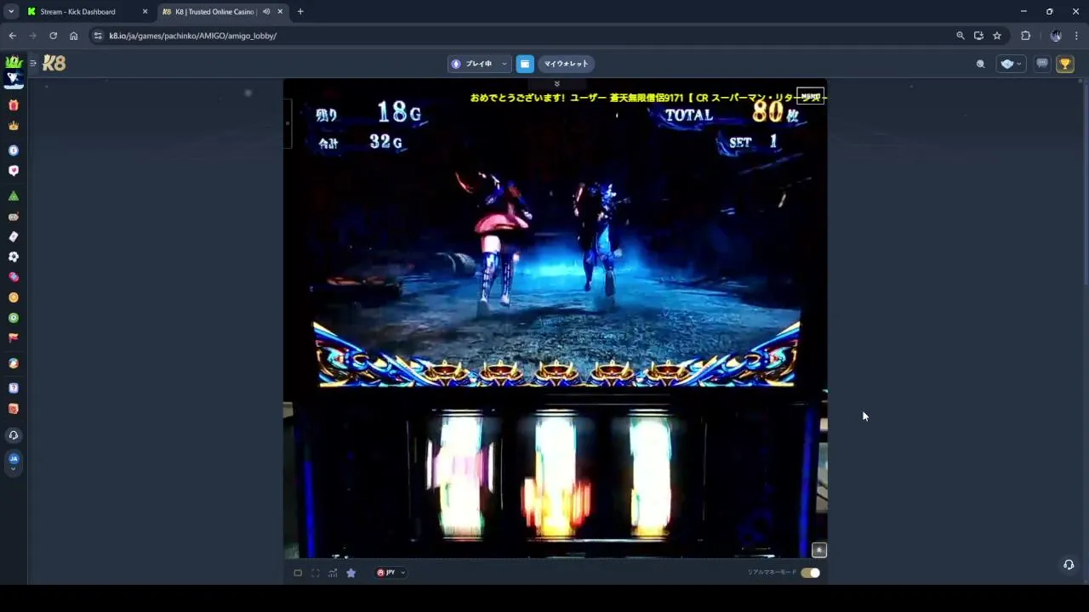Close the Stream - Kick Dashboard tab

coord(145,12)
